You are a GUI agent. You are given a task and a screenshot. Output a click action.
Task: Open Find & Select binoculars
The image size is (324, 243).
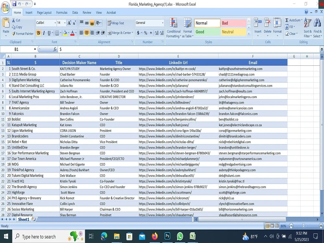[x=318, y=28]
